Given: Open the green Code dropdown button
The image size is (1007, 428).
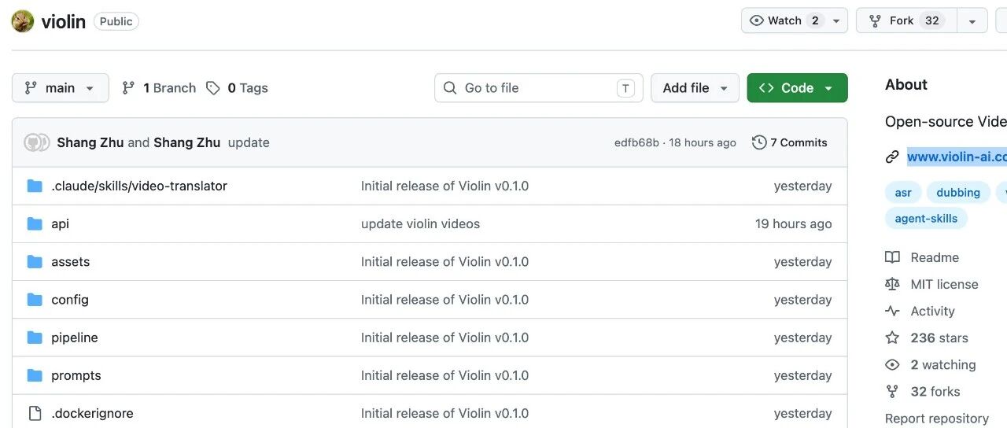Looking at the screenshot, I should click(x=797, y=88).
